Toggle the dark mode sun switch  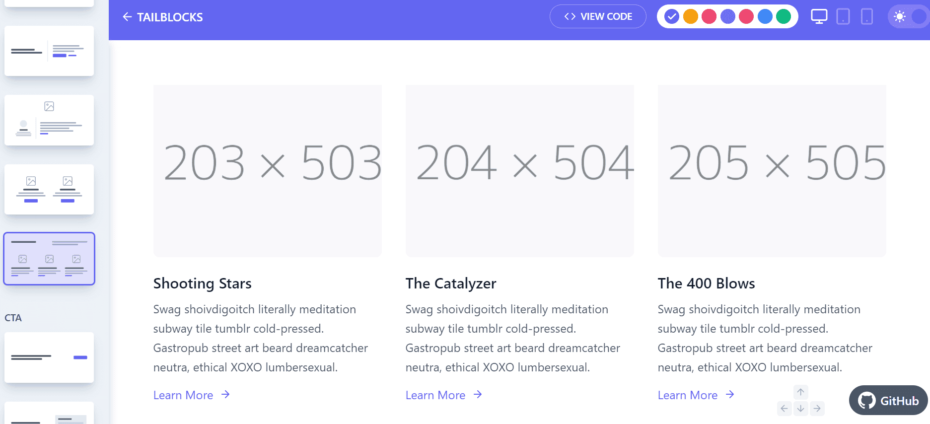(x=908, y=17)
